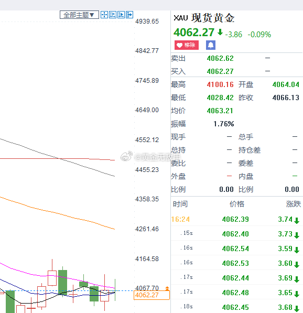Click the orange moving average line
The image size is (303, 313).
click(x=58, y=213)
